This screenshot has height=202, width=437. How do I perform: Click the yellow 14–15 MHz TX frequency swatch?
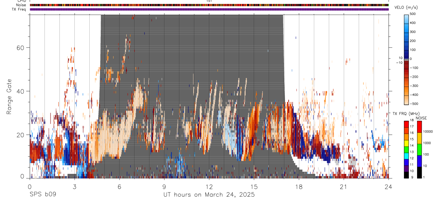click(406, 143)
